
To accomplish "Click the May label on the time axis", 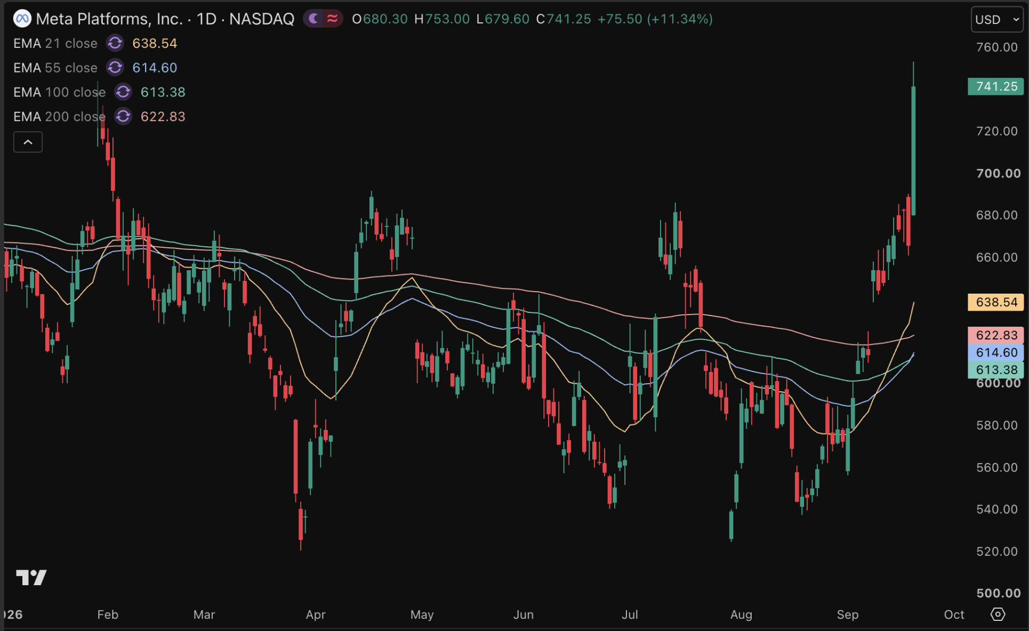I will [x=422, y=614].
